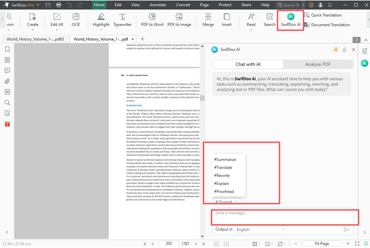Viewport: 370px width, 248px height.
Task: Convert using PDF to Word
Action: pos(152,20)
